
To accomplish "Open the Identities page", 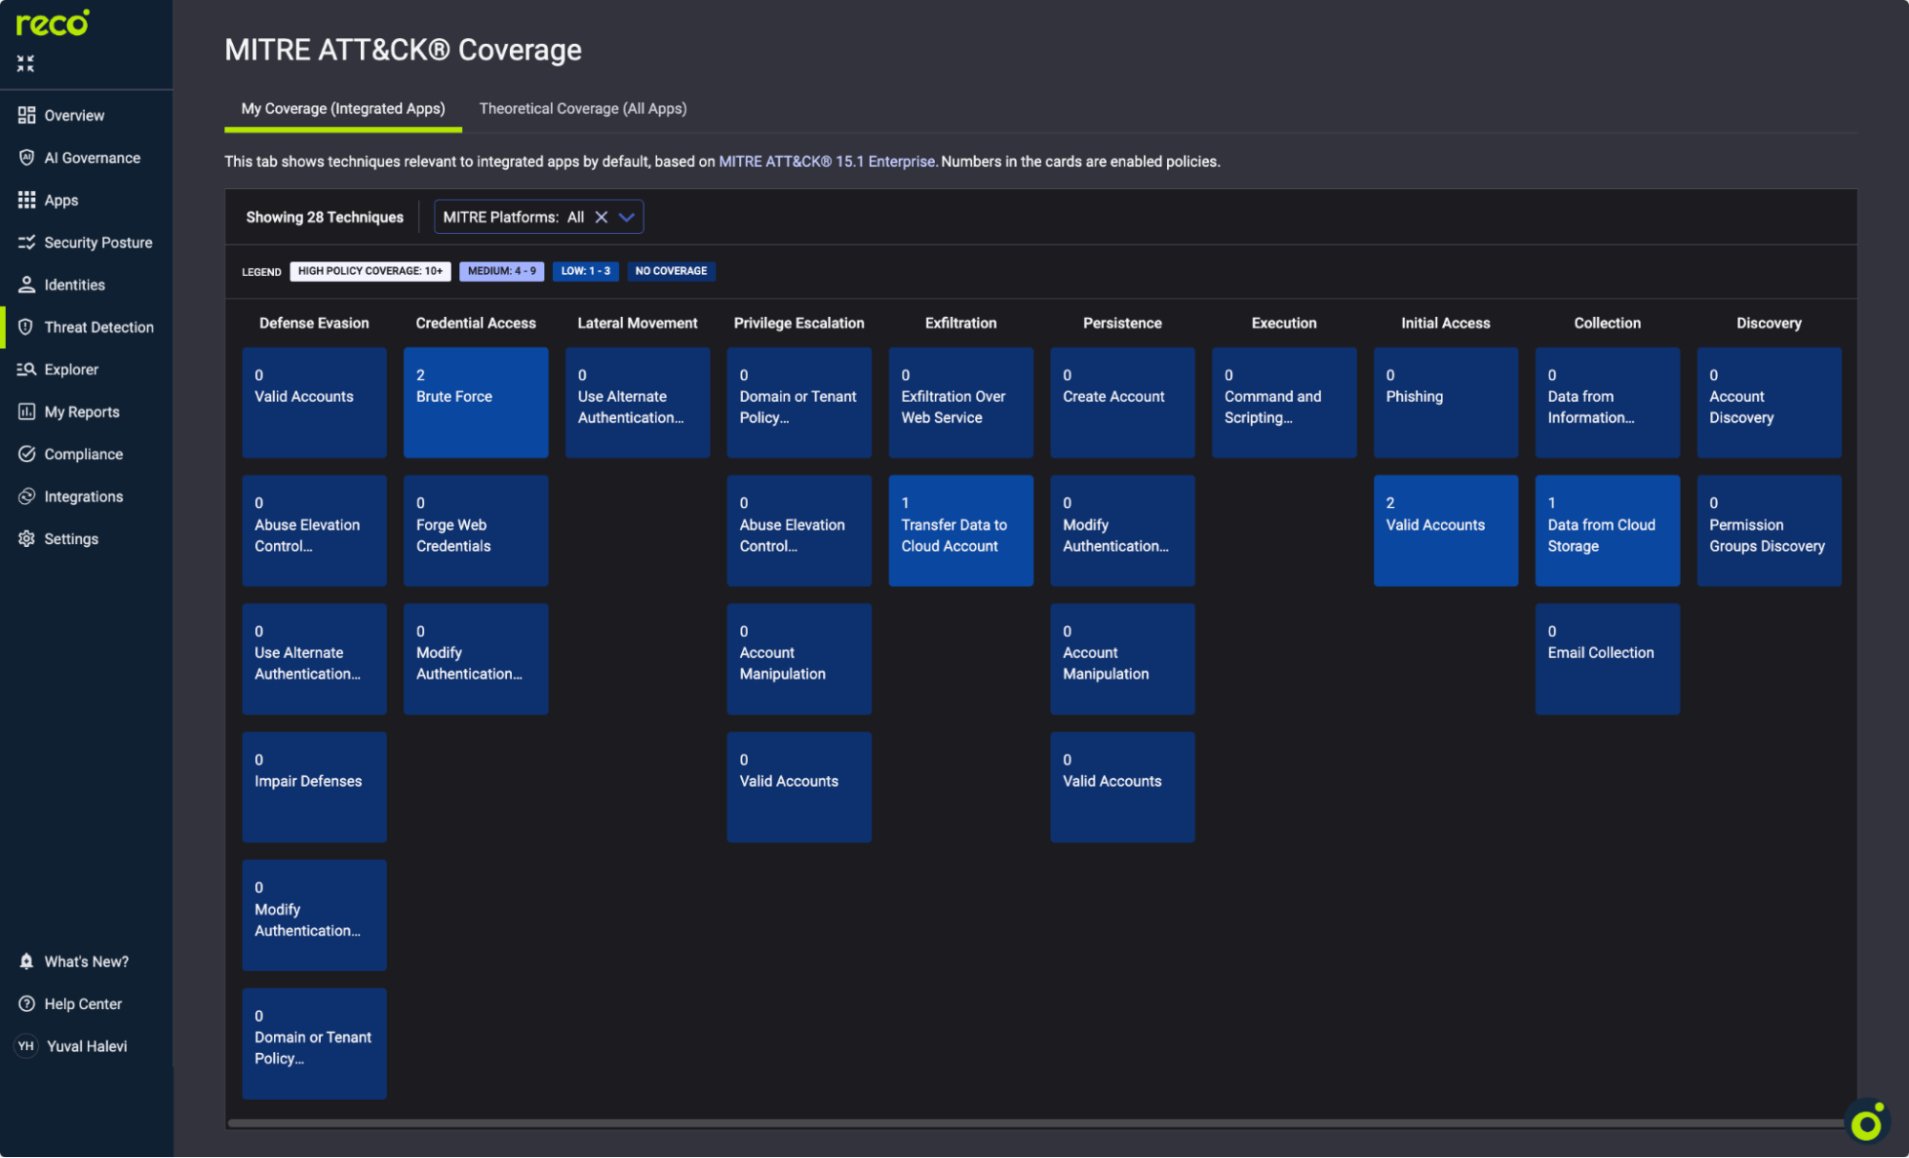I will pos(74,284).
